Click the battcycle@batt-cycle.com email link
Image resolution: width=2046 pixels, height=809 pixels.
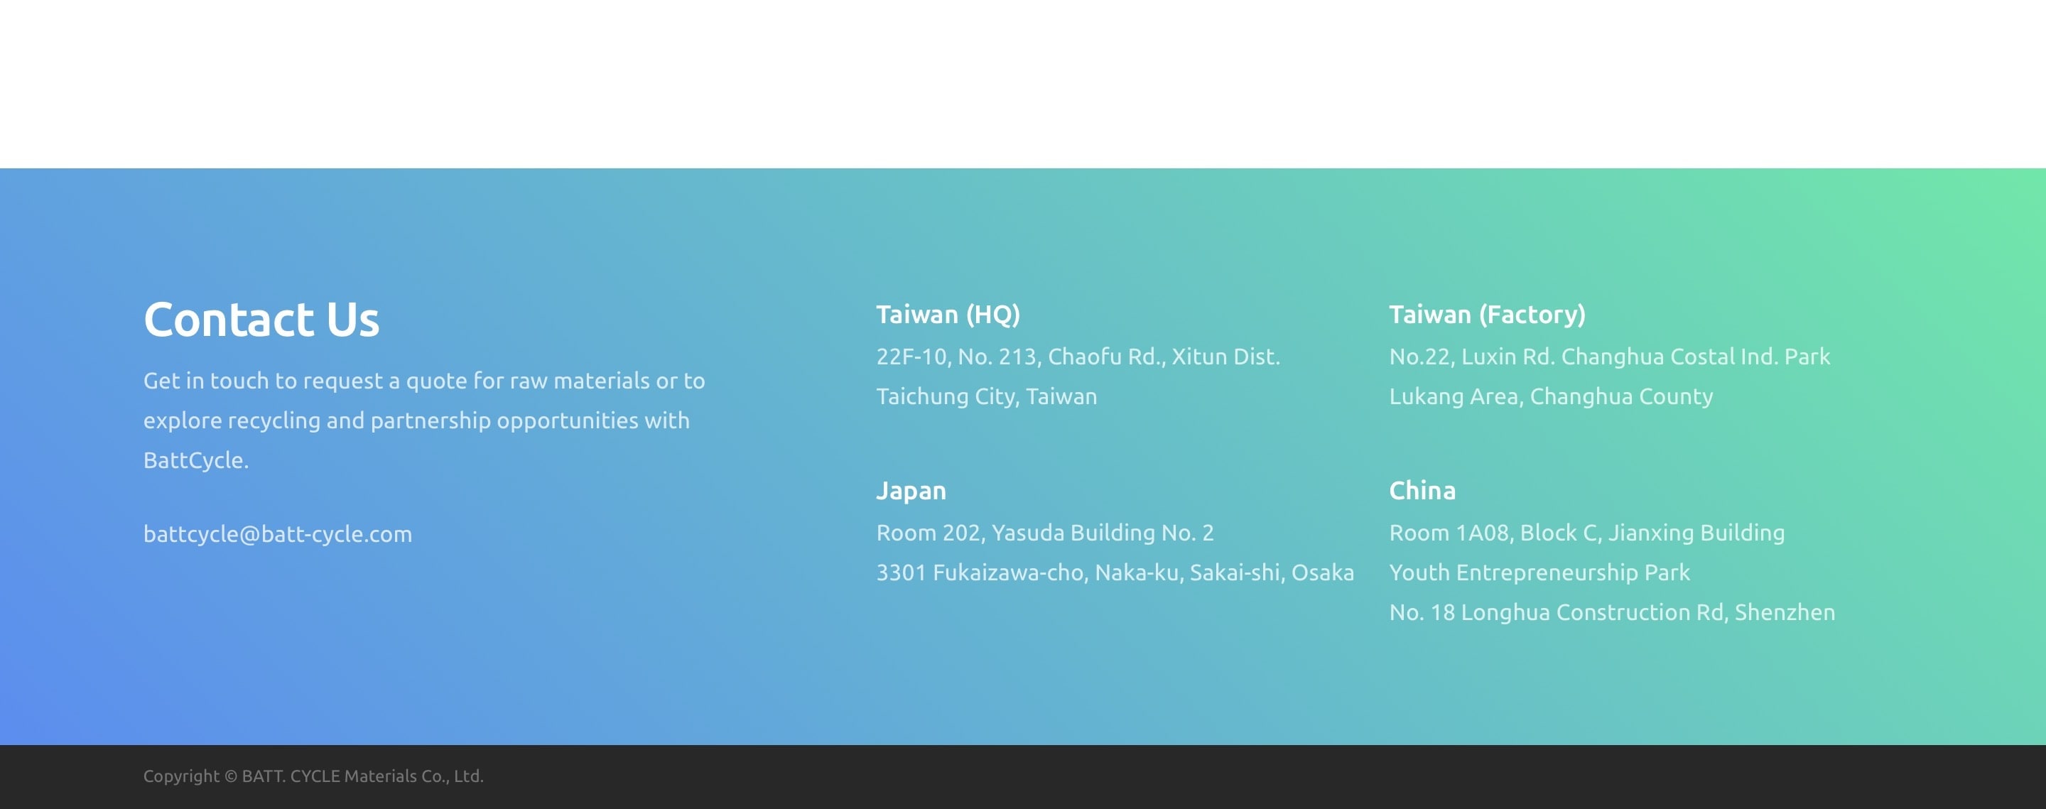coord(277,534)
